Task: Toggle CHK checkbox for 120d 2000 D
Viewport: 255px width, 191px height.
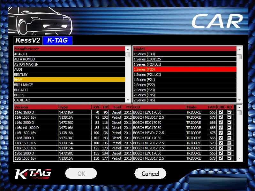Action: 221,153
